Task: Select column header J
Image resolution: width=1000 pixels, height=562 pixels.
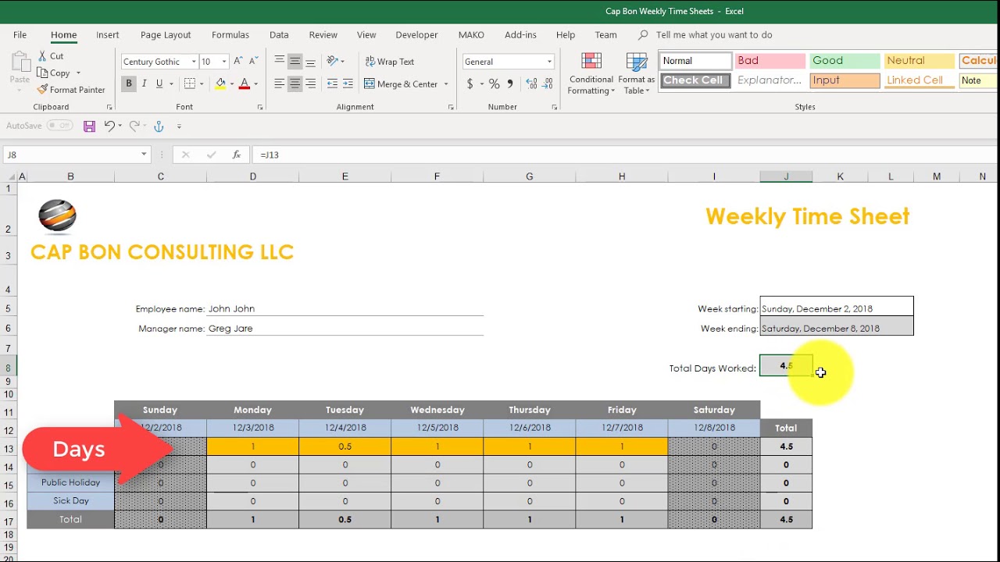Action: (786, 176)
